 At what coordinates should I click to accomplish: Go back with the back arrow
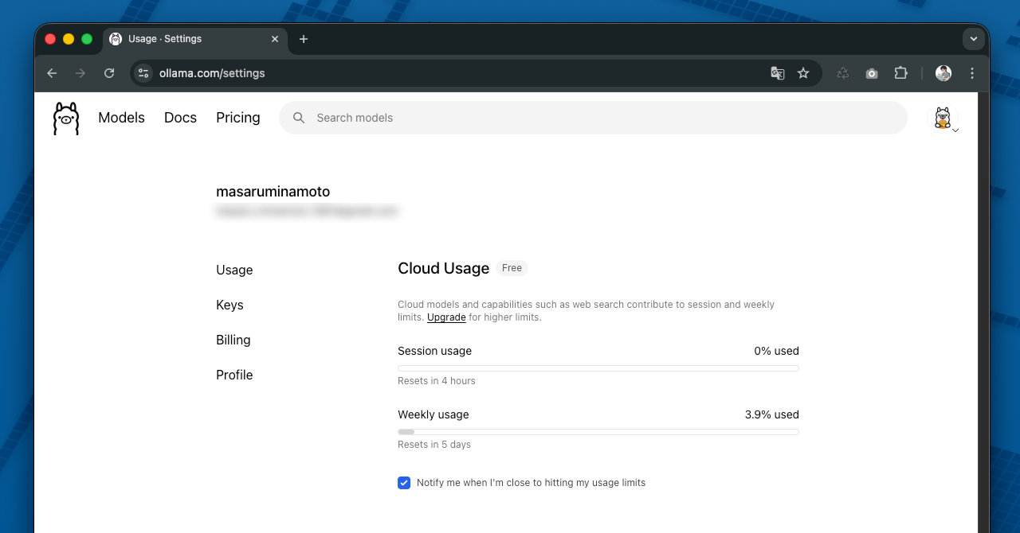tap(52, 73)
